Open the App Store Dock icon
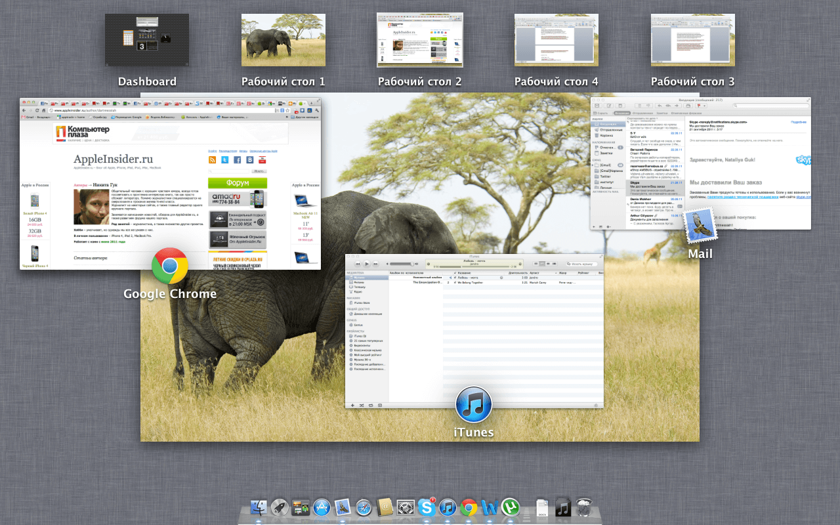Screen dimensions: 840x525 pos(322,507)
